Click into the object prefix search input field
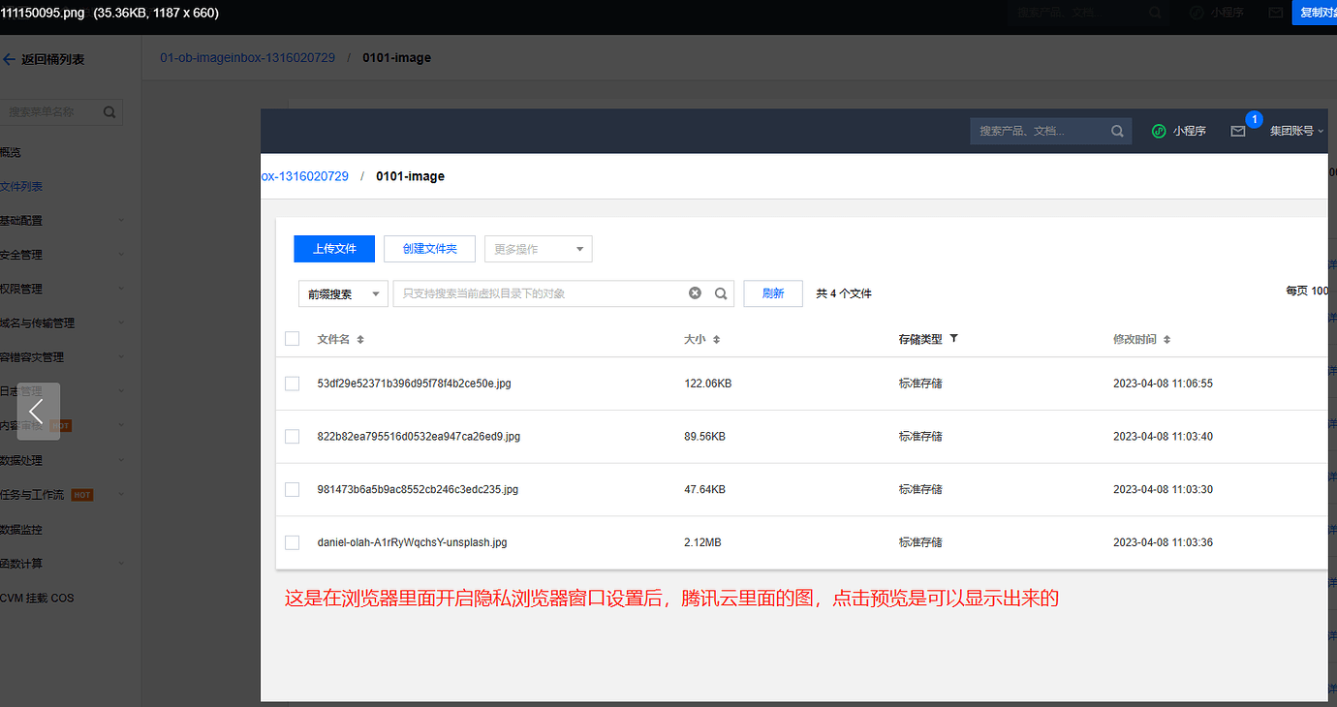 [x=538, y=293]
